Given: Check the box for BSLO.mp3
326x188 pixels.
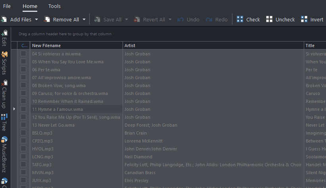Looking at the screenshot, I should pos(23,133).
